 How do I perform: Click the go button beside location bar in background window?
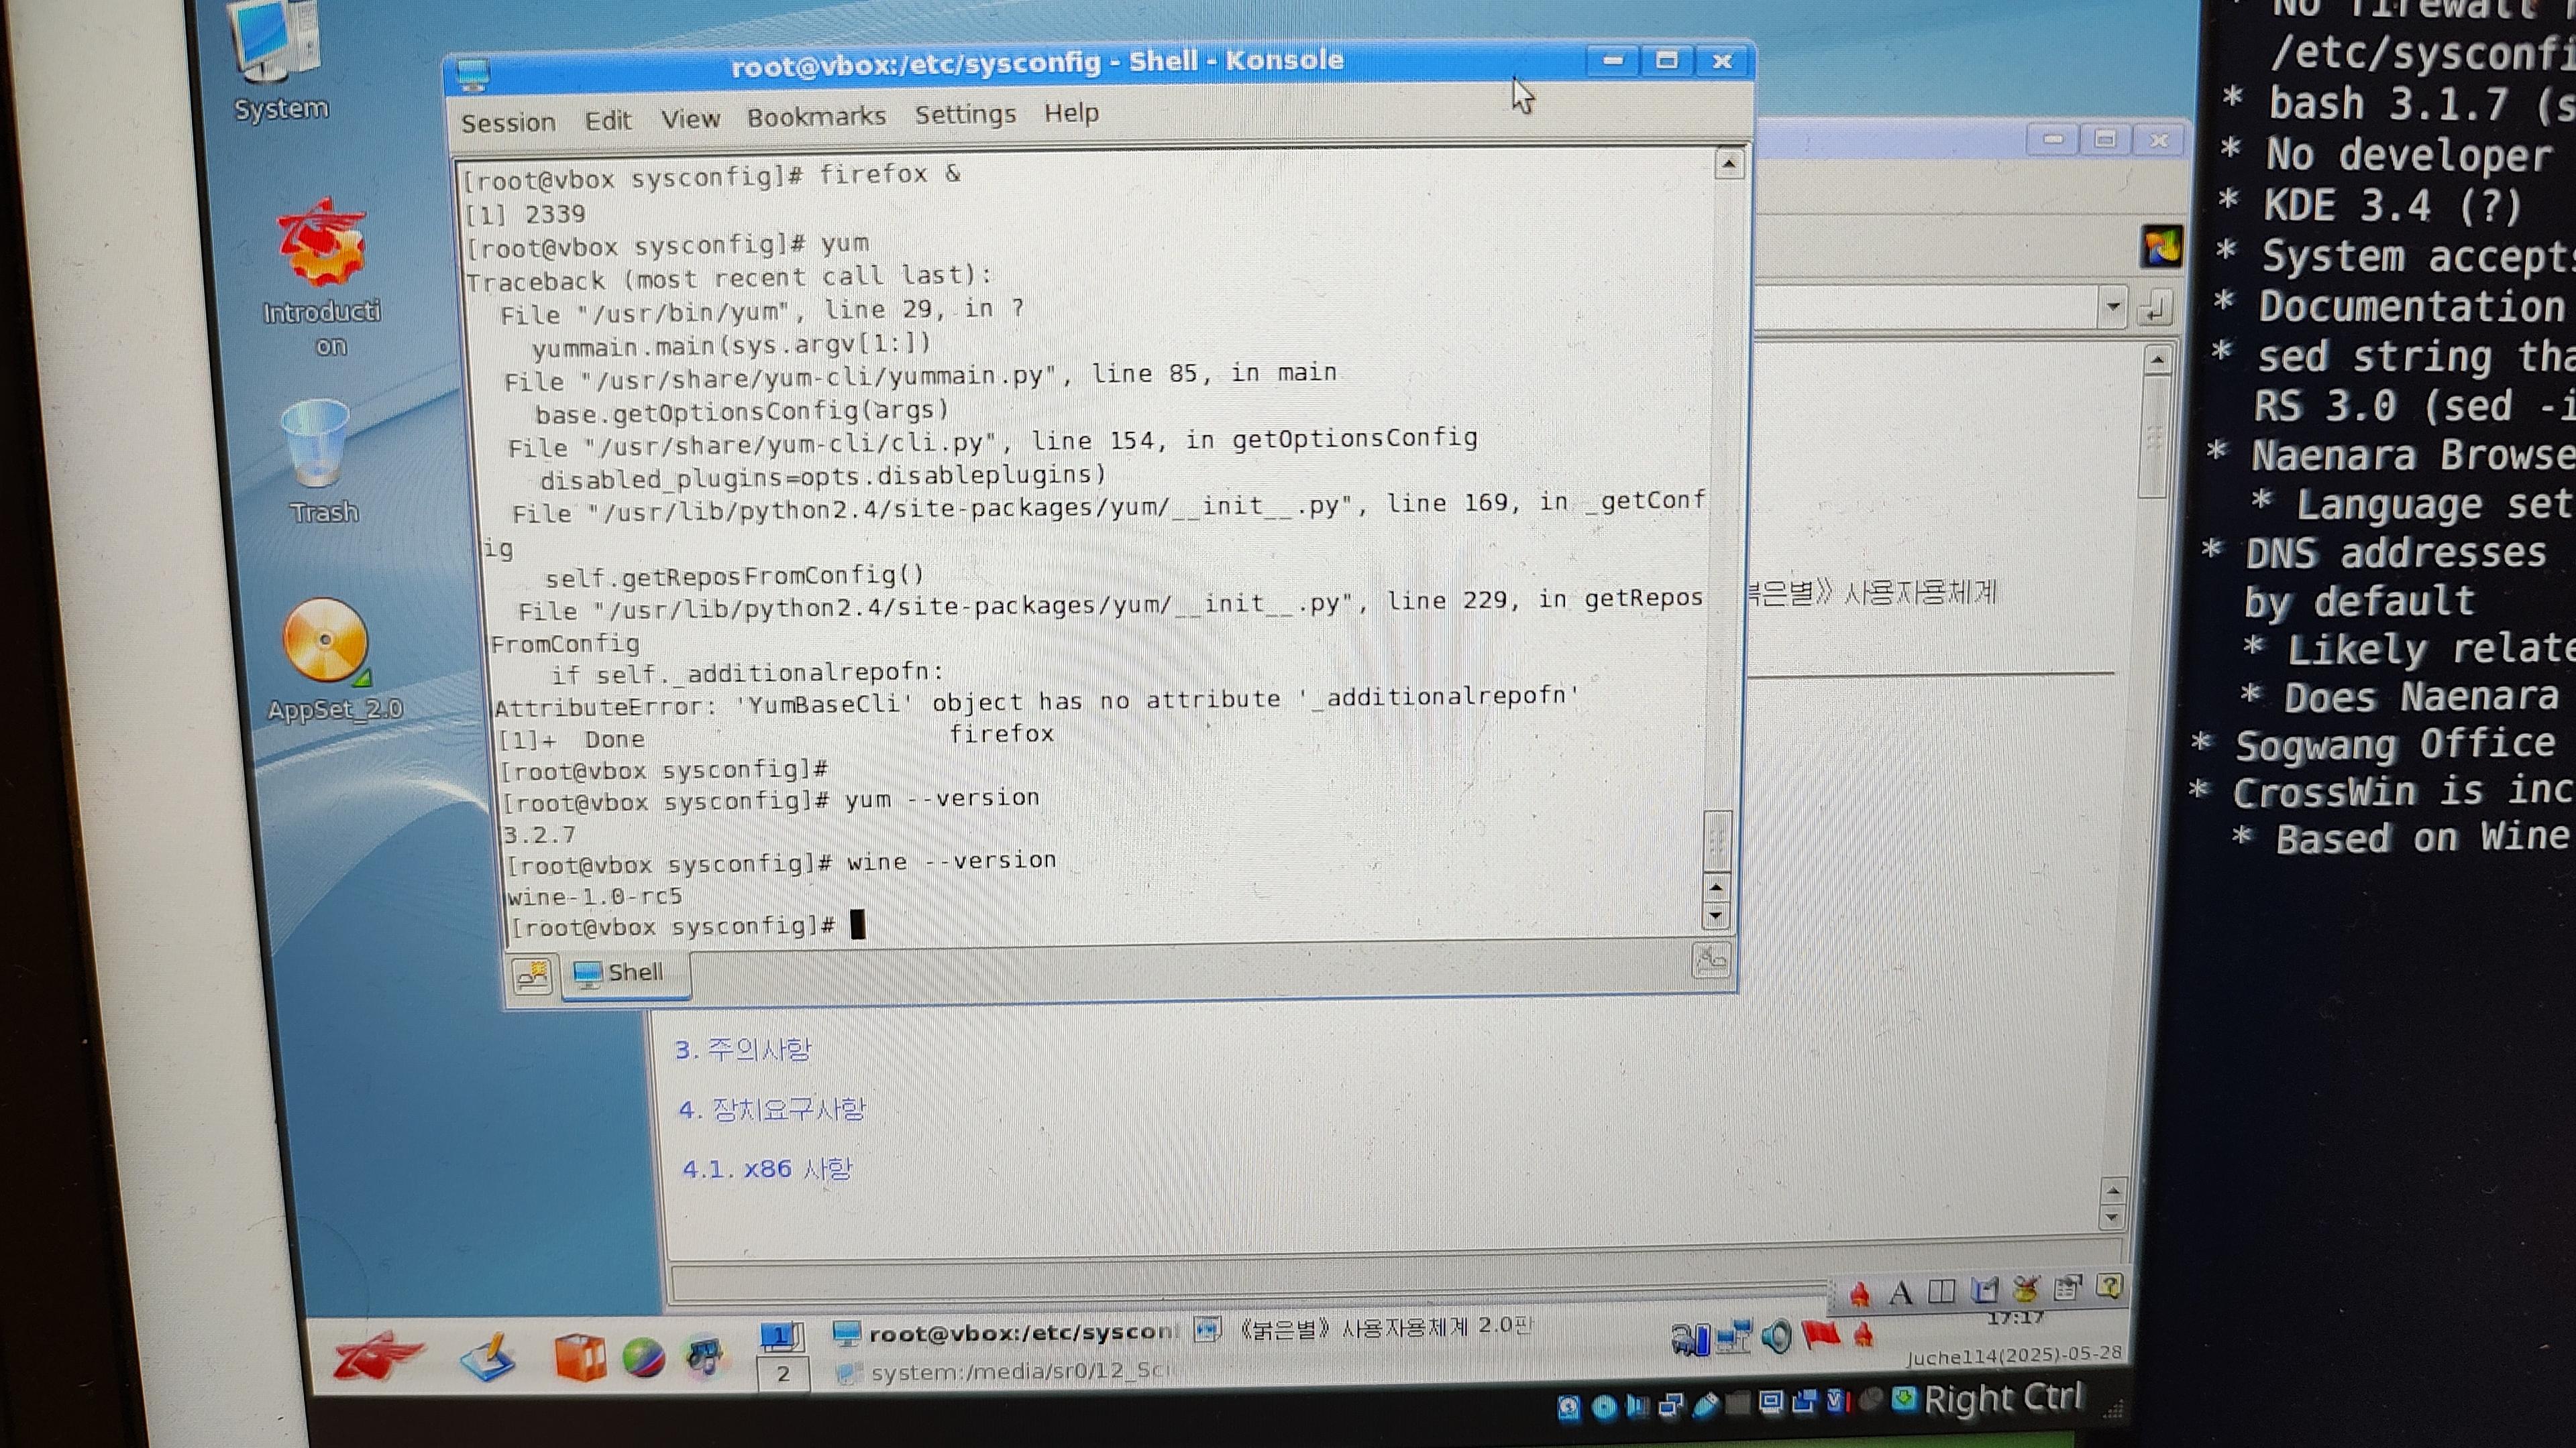pos(2155,308)
